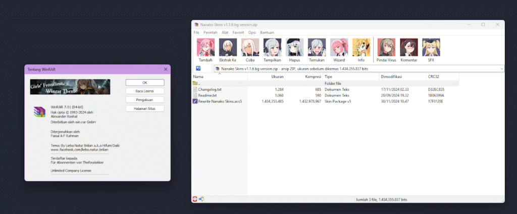Sort by the Nama column header
The width and height of the screenshot is (517, 214).
coord(220,77)
